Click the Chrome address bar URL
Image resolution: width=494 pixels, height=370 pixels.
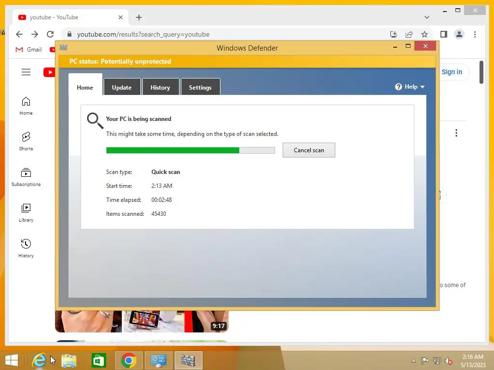pos(143,34)
